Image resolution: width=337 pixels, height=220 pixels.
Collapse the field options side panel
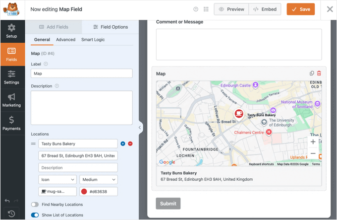pyautogui.click(x=140, y=128)
